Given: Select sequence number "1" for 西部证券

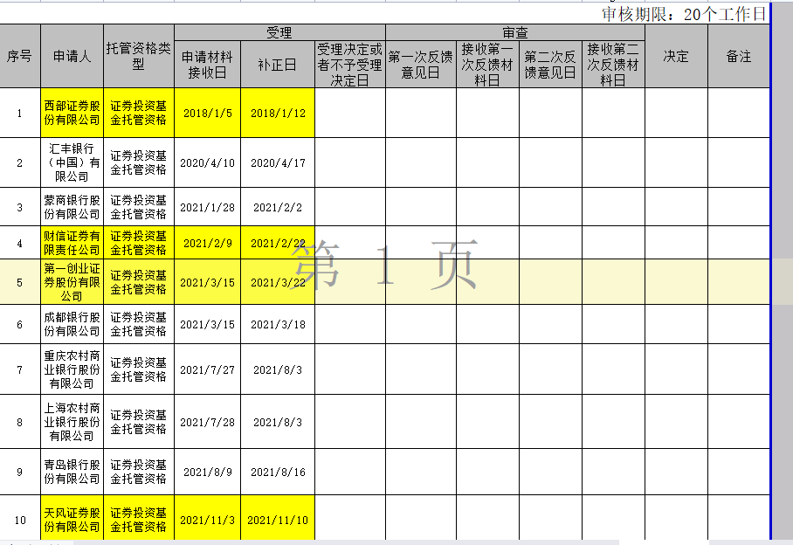Looking at the screenshot, I should point(20,113).
